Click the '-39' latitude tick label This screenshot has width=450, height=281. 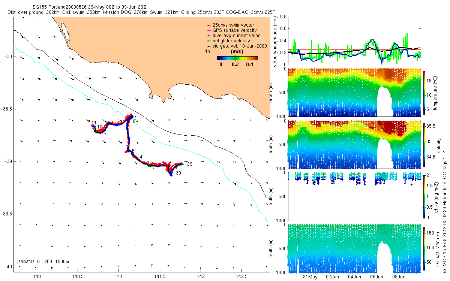tap(8, 161)
